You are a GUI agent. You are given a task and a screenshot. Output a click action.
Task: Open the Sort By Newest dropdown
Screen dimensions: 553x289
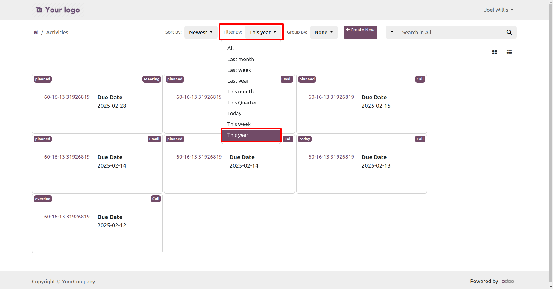pyautogui.click(x=201, y=32)
